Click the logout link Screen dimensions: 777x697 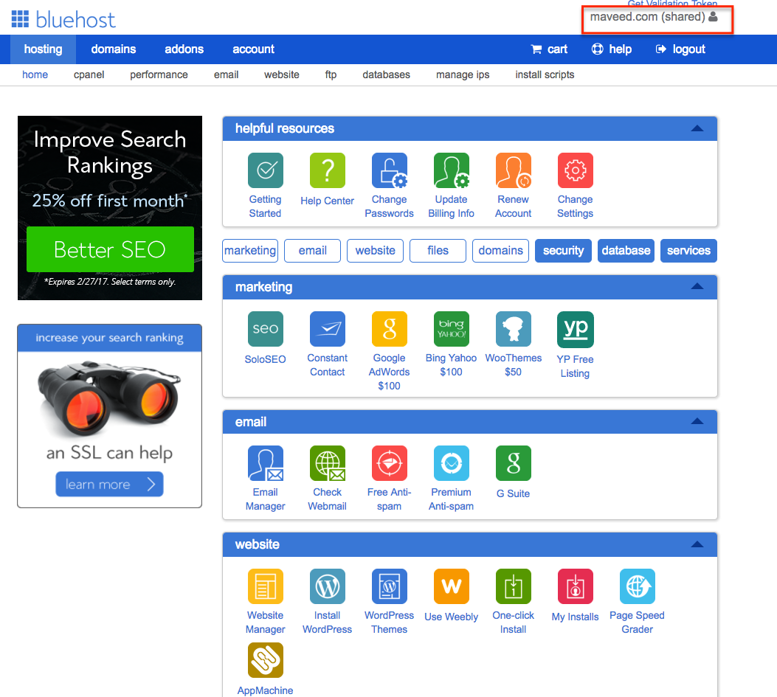(680, 49)
